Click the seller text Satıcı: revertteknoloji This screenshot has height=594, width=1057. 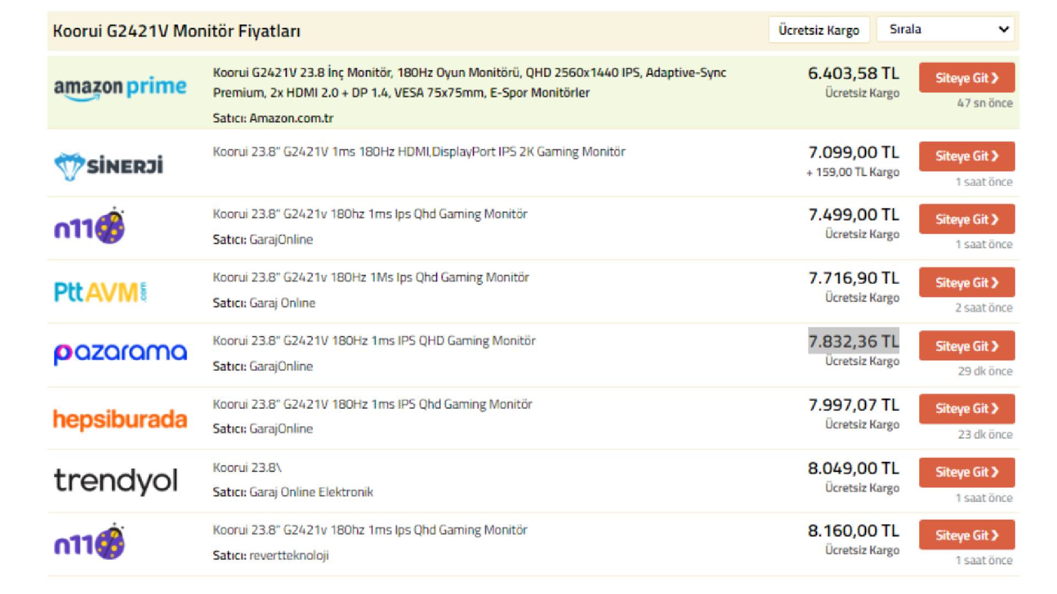coord(271,555)
